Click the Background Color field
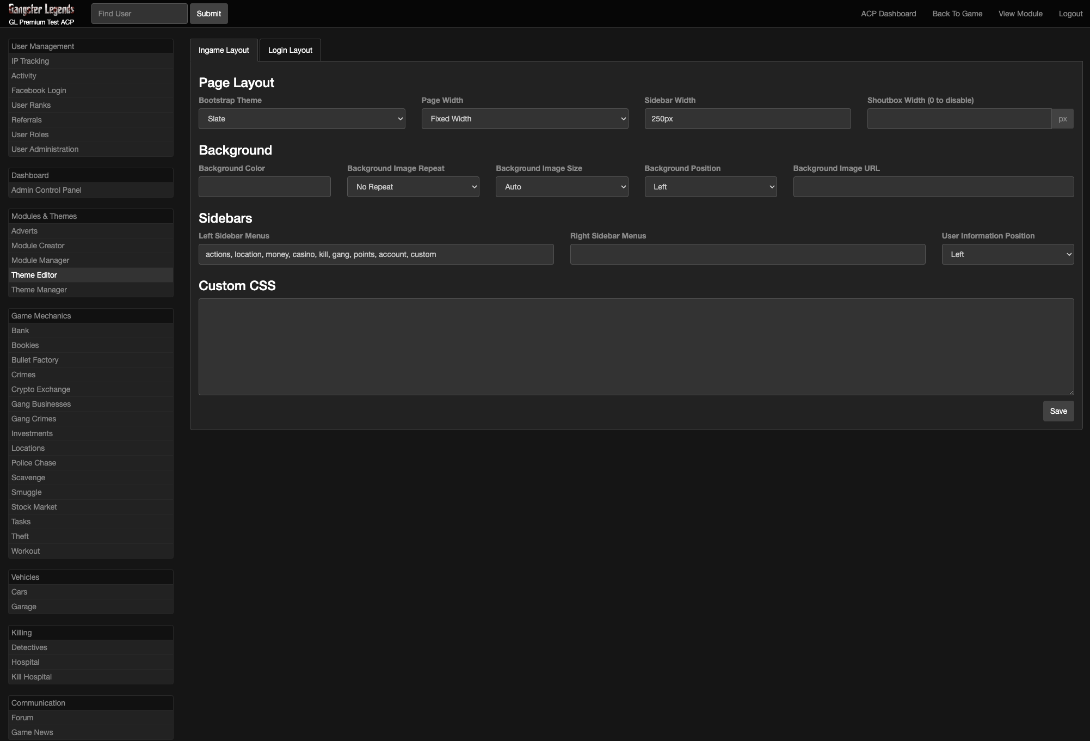Screen dimensions: 1090x741 pos(264,187)
